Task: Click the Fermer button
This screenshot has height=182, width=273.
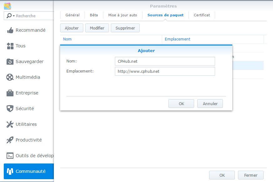Action: pyautogui.click(x=251, y=175)
